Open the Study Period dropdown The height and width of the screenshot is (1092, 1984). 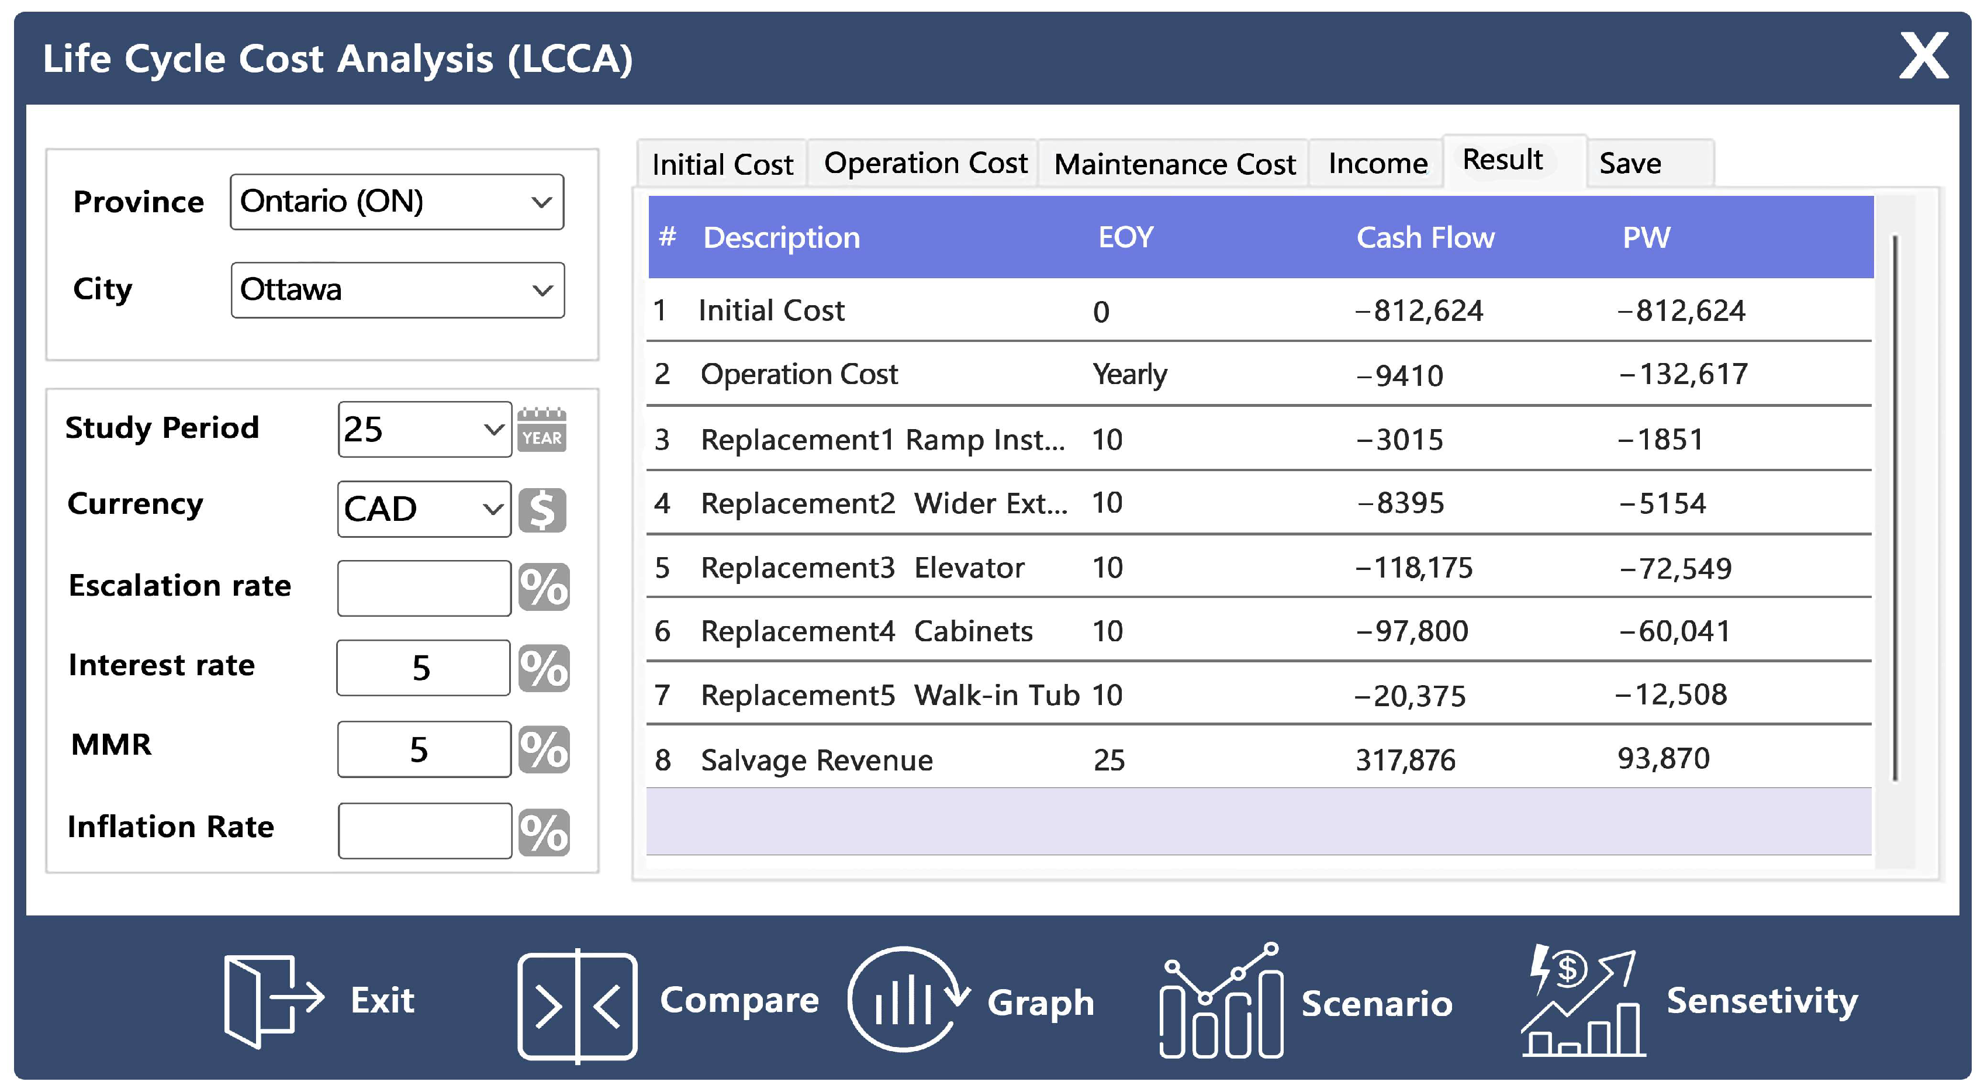pos(424,430)
